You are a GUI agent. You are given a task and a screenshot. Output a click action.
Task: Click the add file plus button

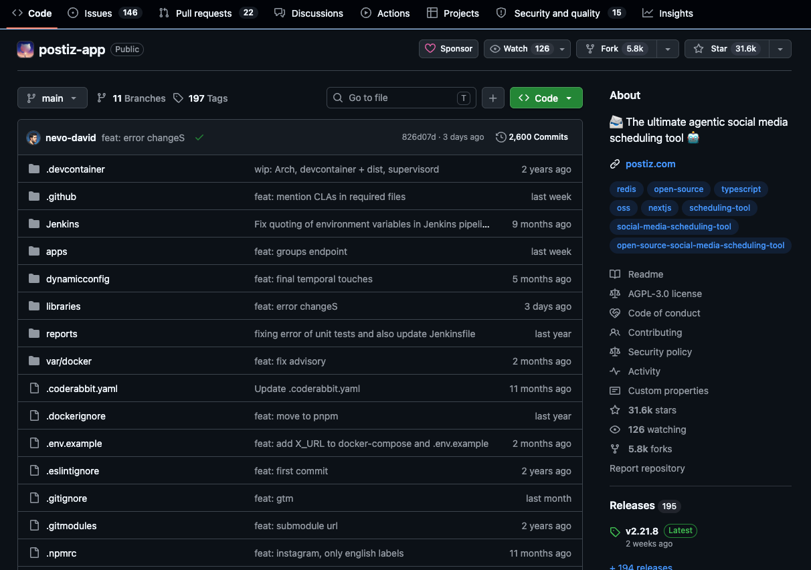click(x=492, y=98)
